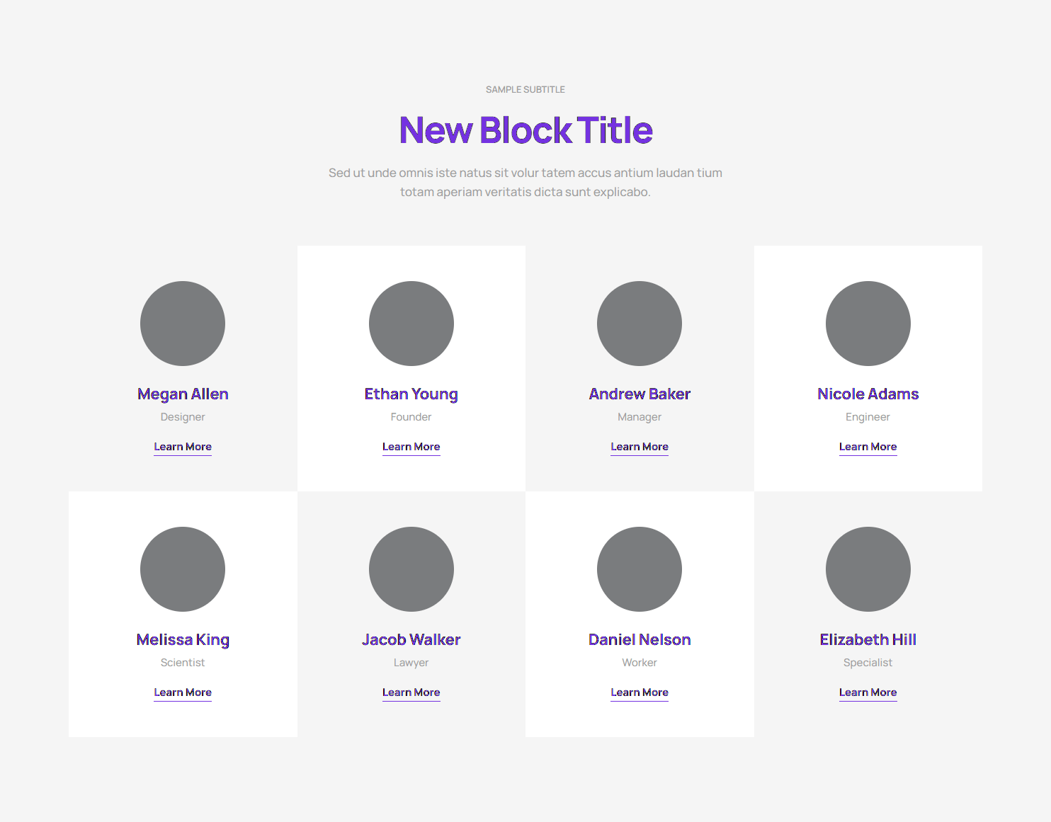Open Learn More for Melissa King
The height and width of the screenshot is (822, 1051).
tap(183, 692)
